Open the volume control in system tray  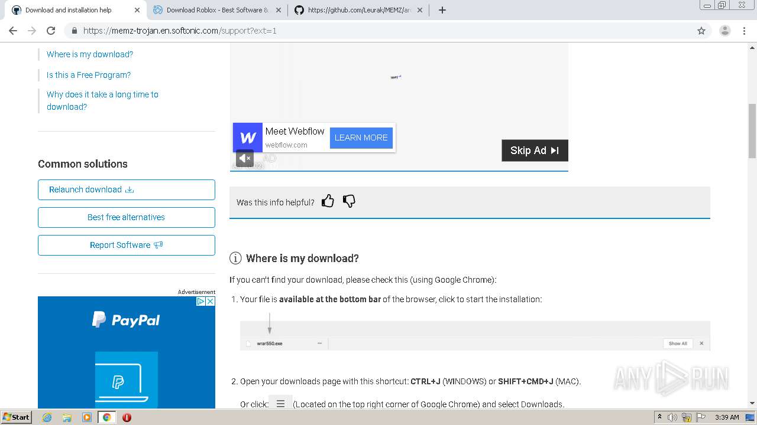coord(672,417)
